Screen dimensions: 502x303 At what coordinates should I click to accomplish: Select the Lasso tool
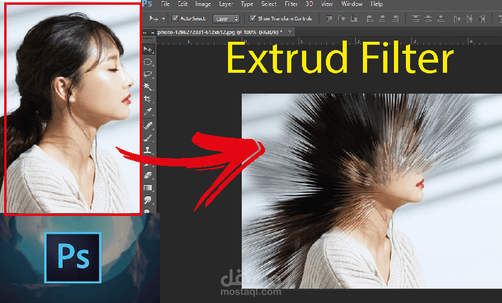coord(148,74)
